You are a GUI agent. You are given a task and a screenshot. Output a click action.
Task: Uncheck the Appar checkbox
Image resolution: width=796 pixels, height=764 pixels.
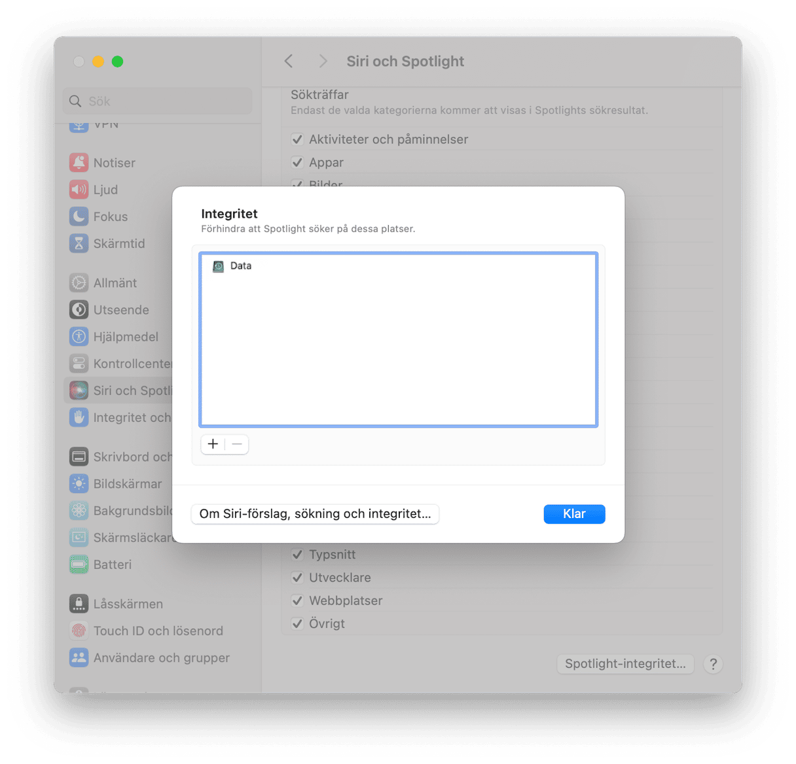click(297, 162)
